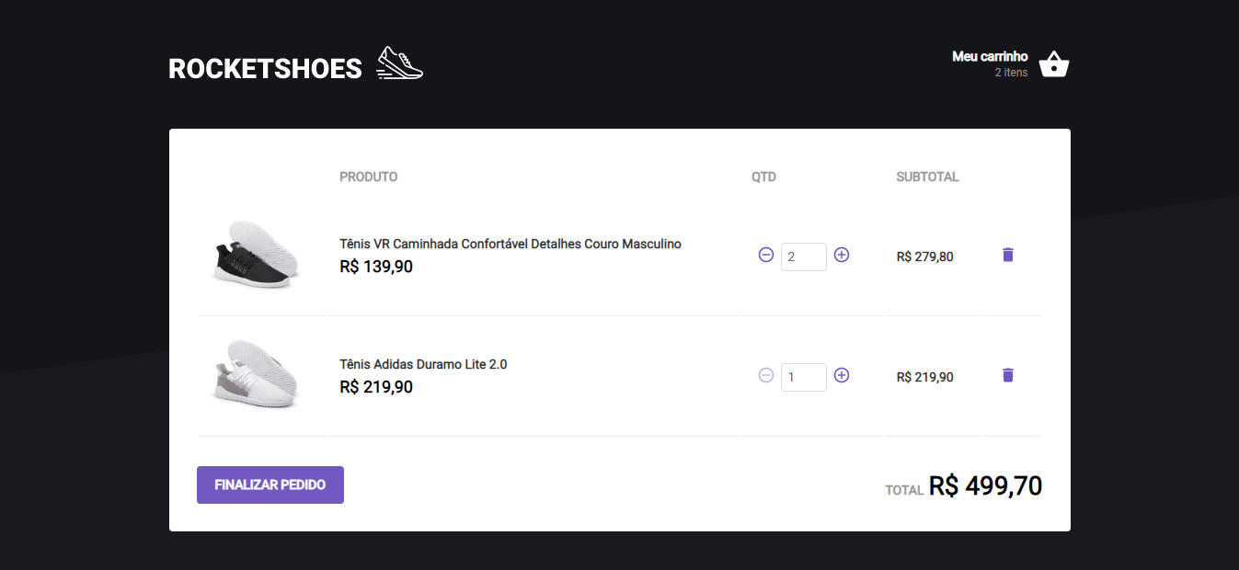The height and width of the screenshot is (570, 1239).
Task: Increase quantity of Adidas Duramo with plus icon
Action: tap(841, 376)
